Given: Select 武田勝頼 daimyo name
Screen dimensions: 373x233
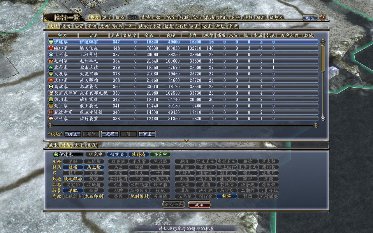Looking at the screenshot, I should tap(89, 80).
